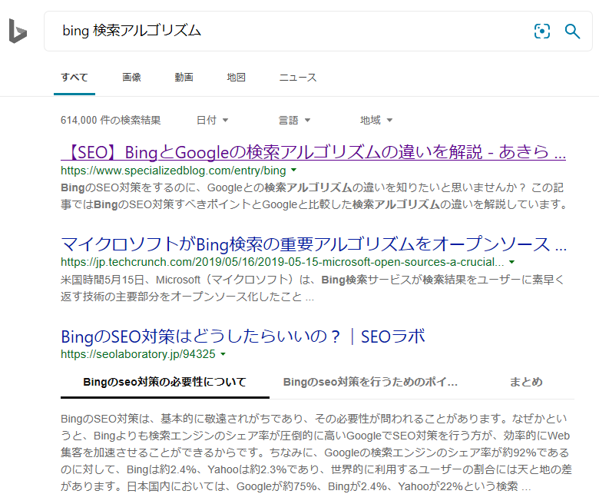
Task: Open techcrunch URL dropdown arrow
Action: click(x=512, y=262)
